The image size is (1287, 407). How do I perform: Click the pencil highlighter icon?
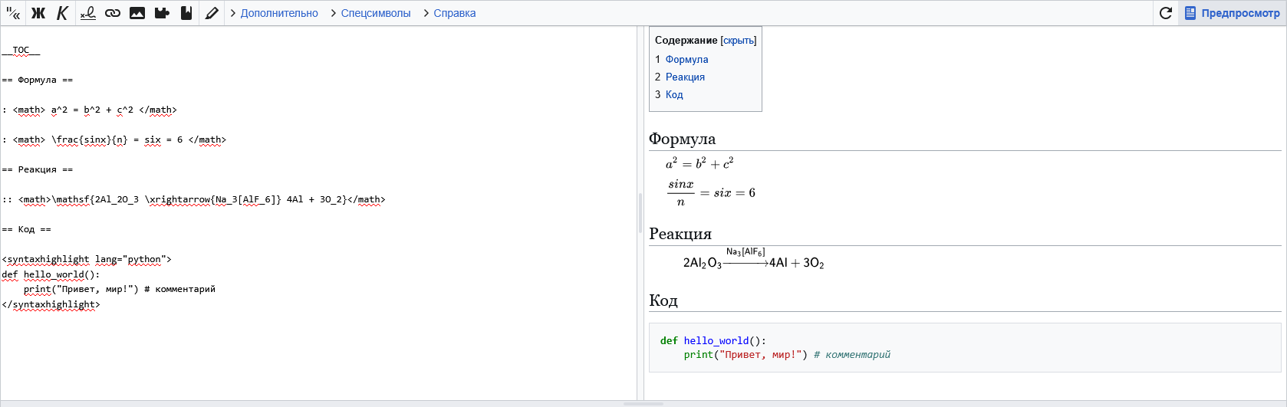212,13
